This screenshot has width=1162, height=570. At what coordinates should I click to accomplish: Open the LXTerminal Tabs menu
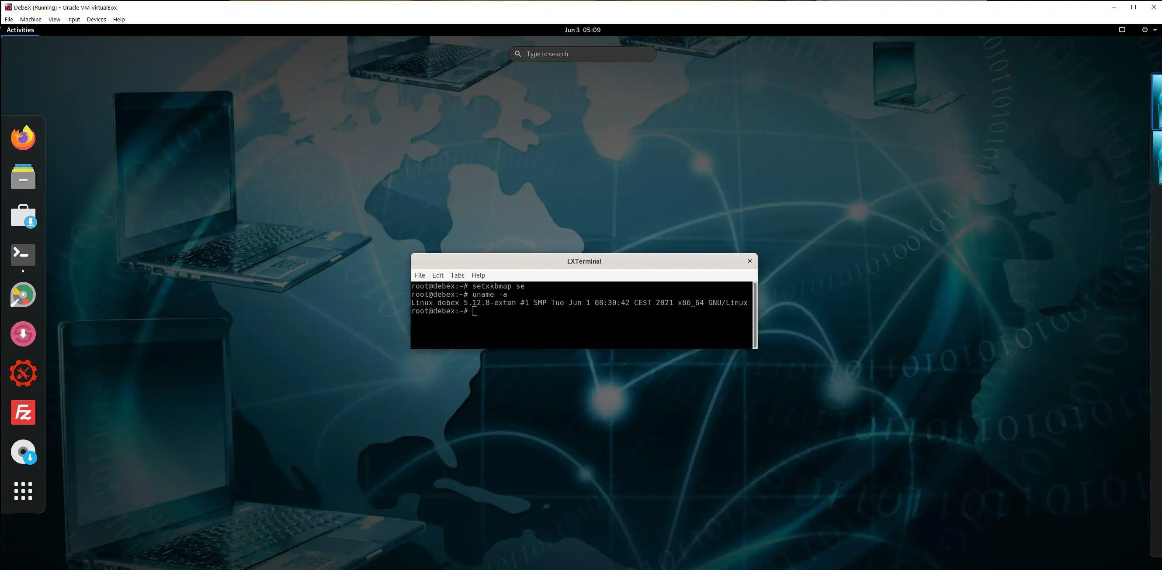pos(457,275)
